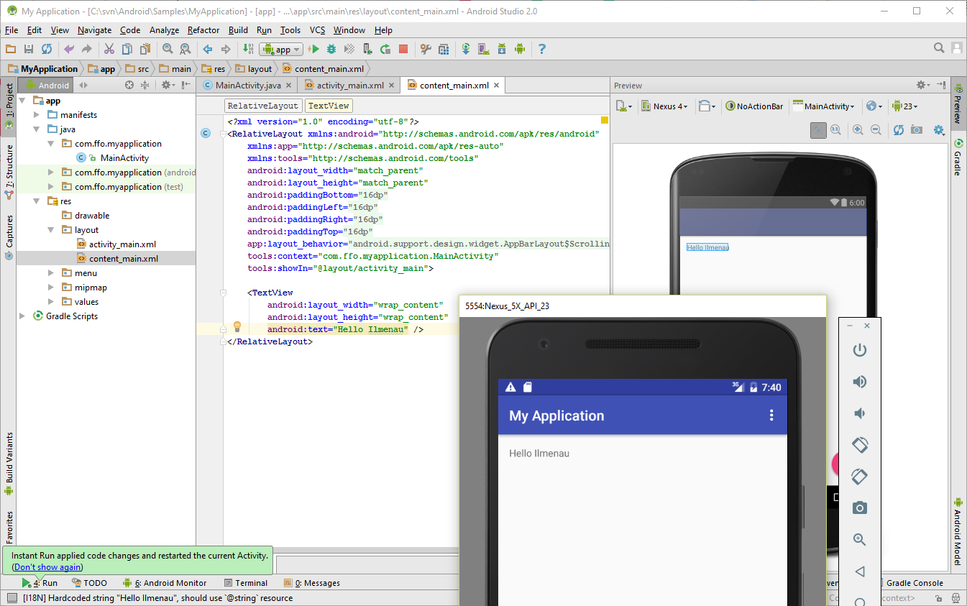This screenshot has height=606, width=967.
Task: Click the "Don't show again" link
Action: click(48, 567)
